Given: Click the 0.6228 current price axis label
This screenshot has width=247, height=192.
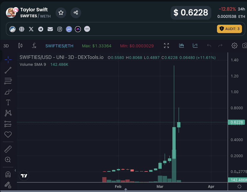Looking at the screenshot, I should pos(236,122).
